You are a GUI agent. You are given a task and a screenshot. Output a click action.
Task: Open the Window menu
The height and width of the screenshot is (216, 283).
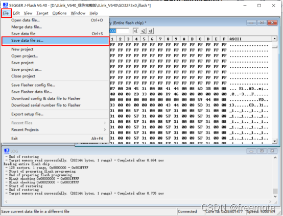pyautogui.click(x=78, y=13)
